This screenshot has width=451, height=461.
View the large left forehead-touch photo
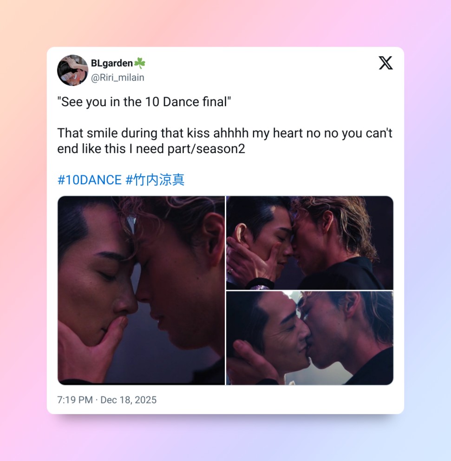[141, 290]
